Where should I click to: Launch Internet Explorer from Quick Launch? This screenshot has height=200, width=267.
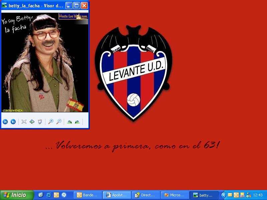pos(49,195)
